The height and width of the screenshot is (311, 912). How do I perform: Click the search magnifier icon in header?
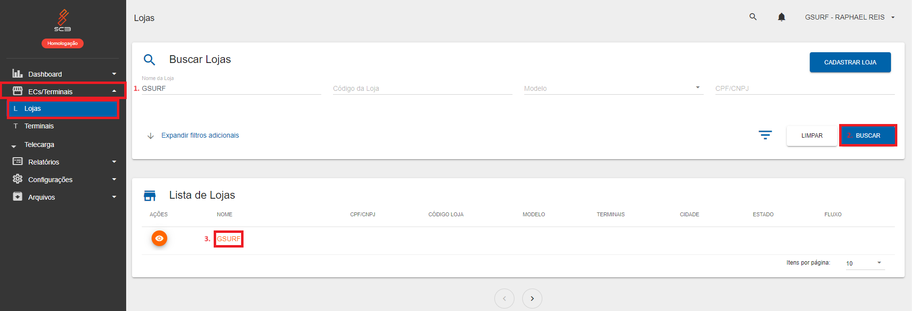tap(753, 17)
